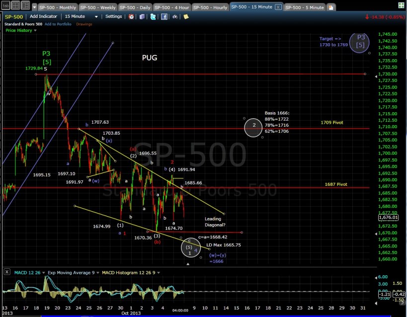The width and height of the screenshot is (407, 317).
Task: Switch to SP-500 - Weekly tab
Action: 97,7
